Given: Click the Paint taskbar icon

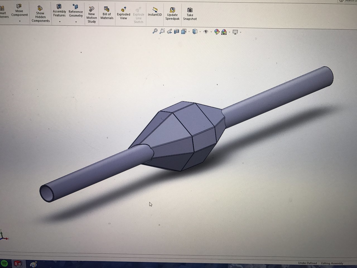Looking at the screenshot, I should [x=33, y=264].
